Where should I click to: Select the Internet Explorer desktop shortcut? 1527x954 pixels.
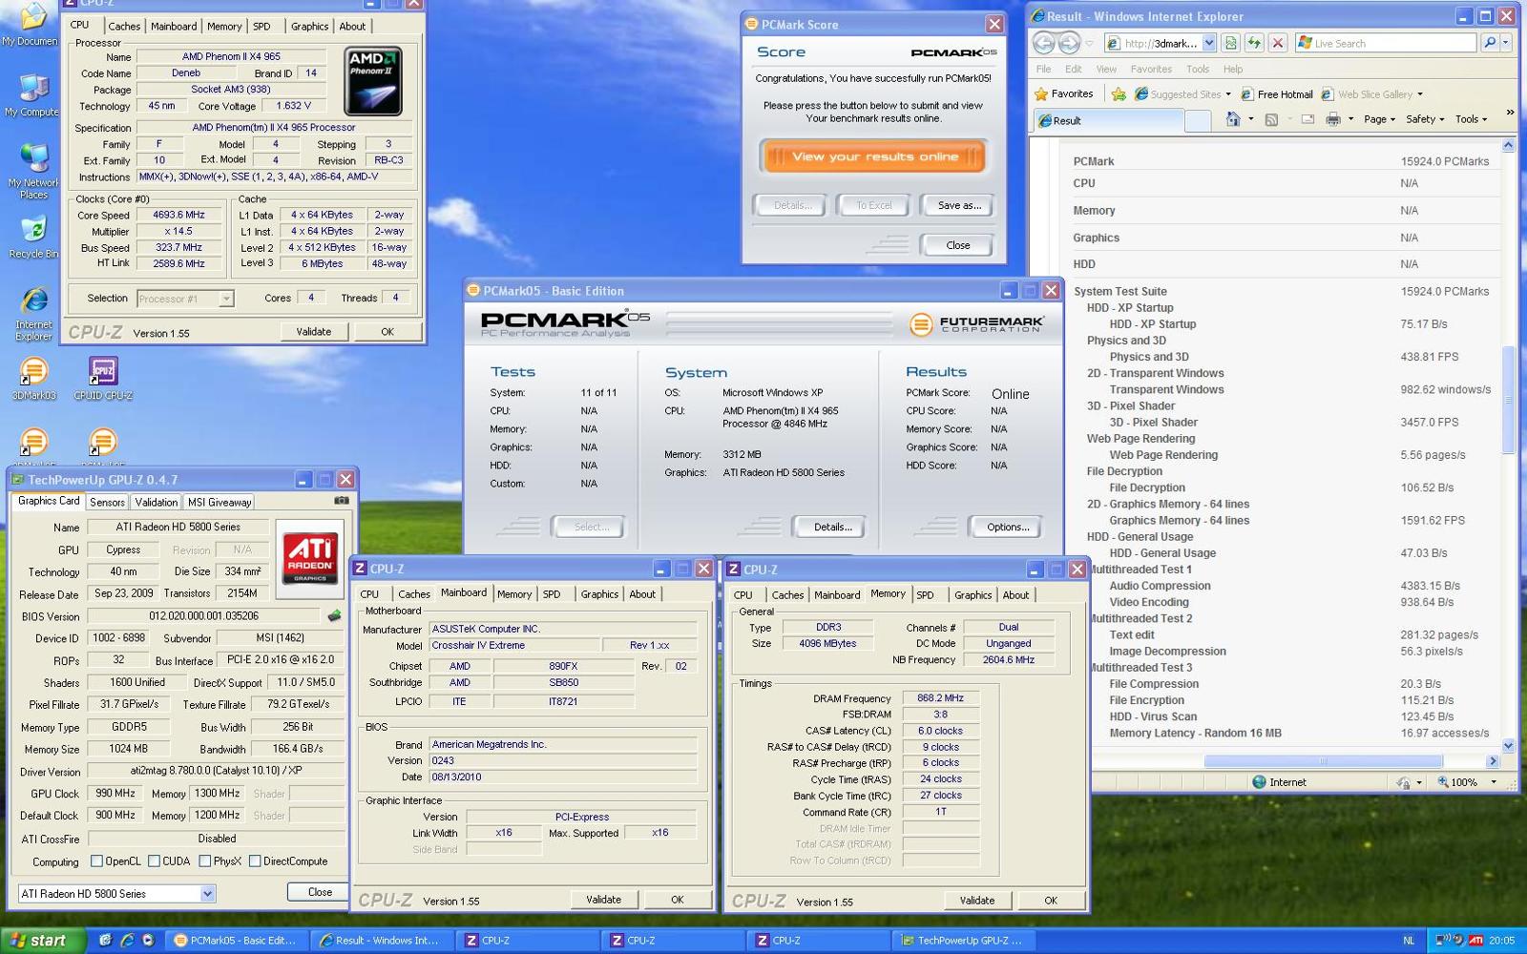(x=33, y=314)
